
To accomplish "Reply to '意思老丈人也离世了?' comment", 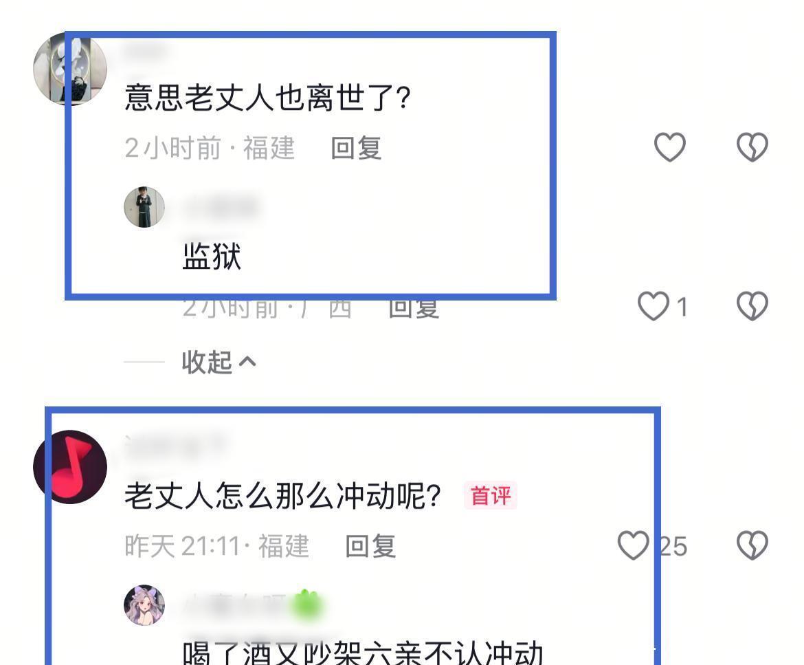I will coord(356,149).
